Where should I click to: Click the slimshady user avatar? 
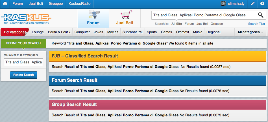pyautogui.click(x=223, y=4)
